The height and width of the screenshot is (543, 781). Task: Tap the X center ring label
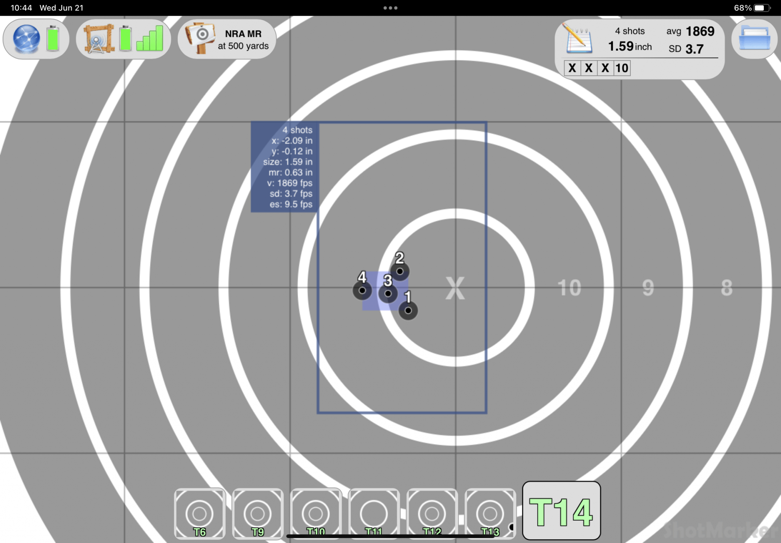pyautogui.click(x=455, y=288)
